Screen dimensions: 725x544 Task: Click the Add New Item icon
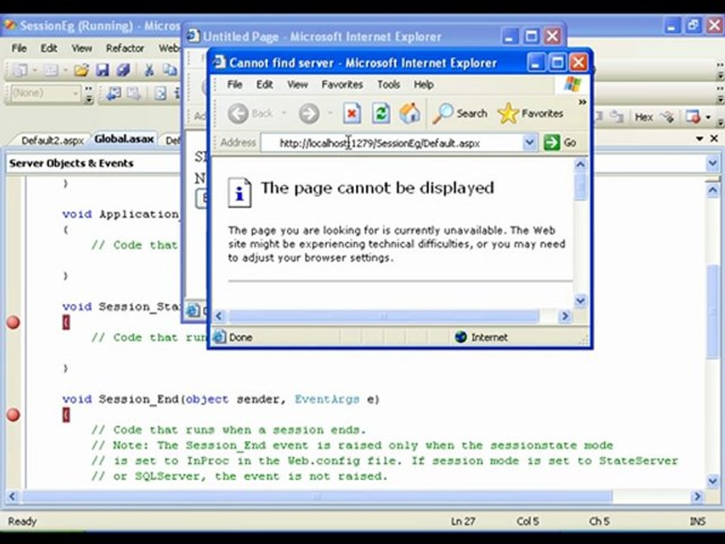[51, 70]
